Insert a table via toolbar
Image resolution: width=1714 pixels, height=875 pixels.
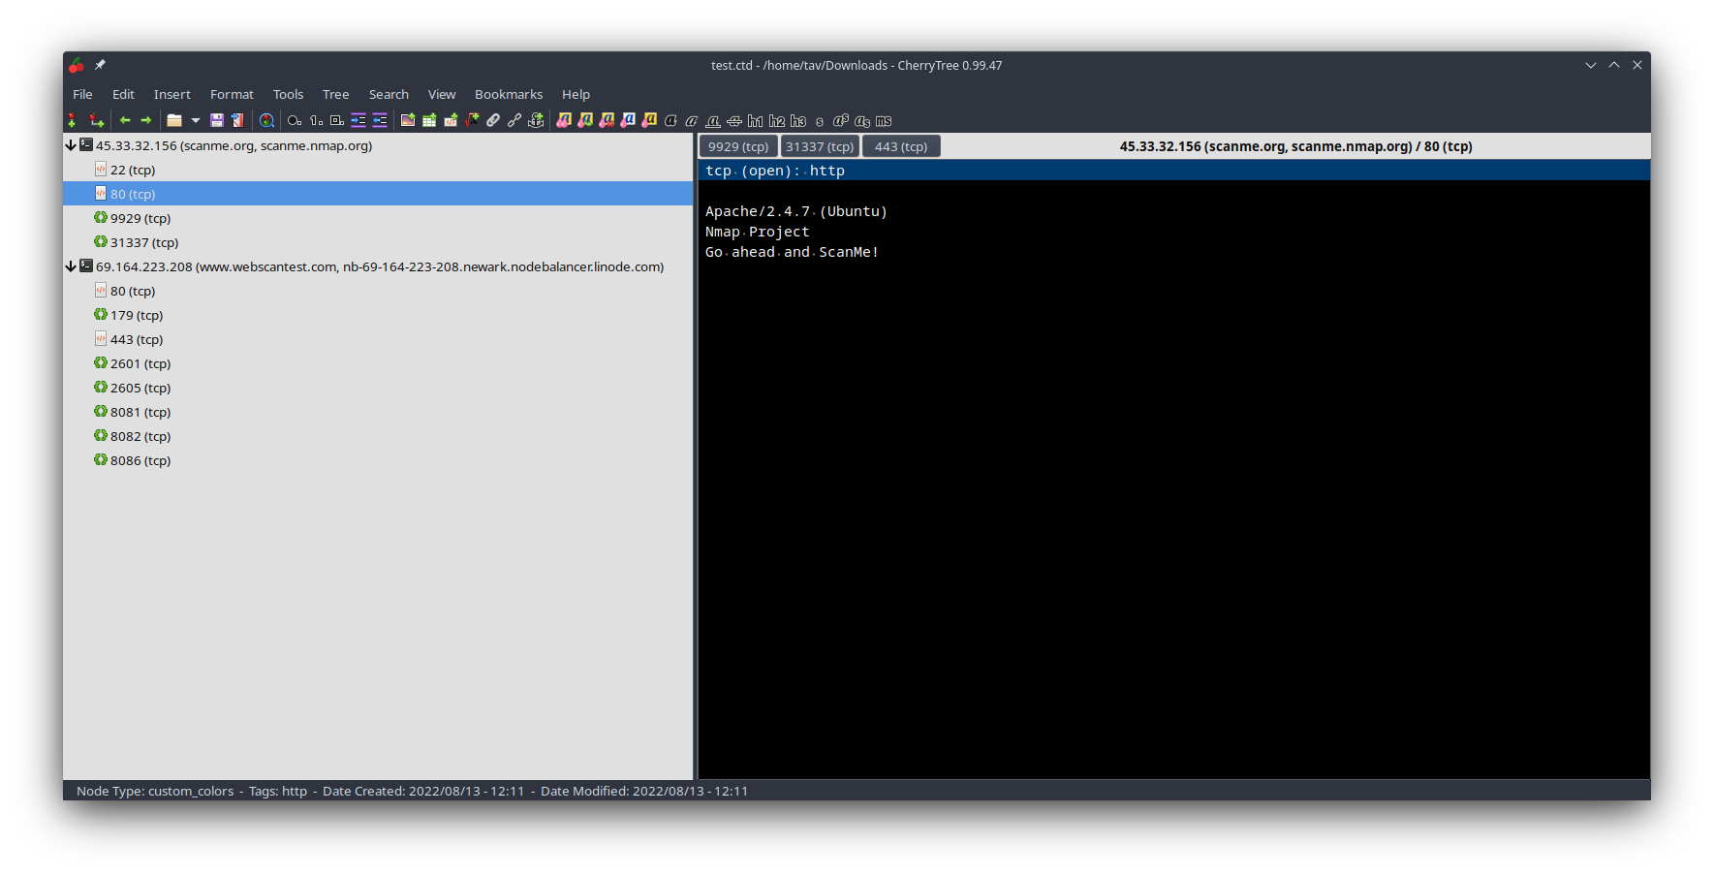coord(429,120)
